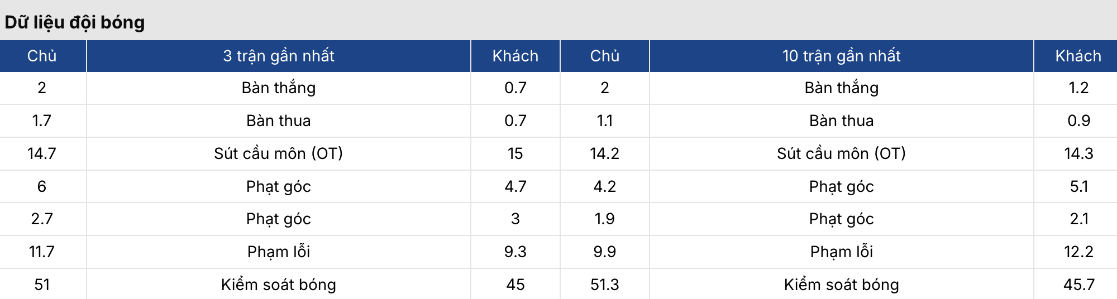
Task: Select the goals conceded value 1.7
Action: point(42,120)
